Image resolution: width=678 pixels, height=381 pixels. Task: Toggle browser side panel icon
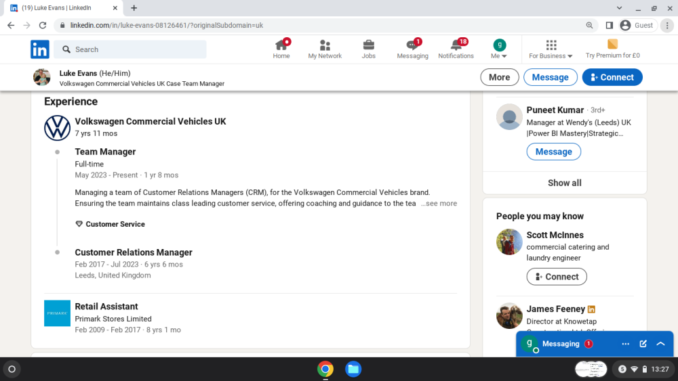click(x=610, y=26)
